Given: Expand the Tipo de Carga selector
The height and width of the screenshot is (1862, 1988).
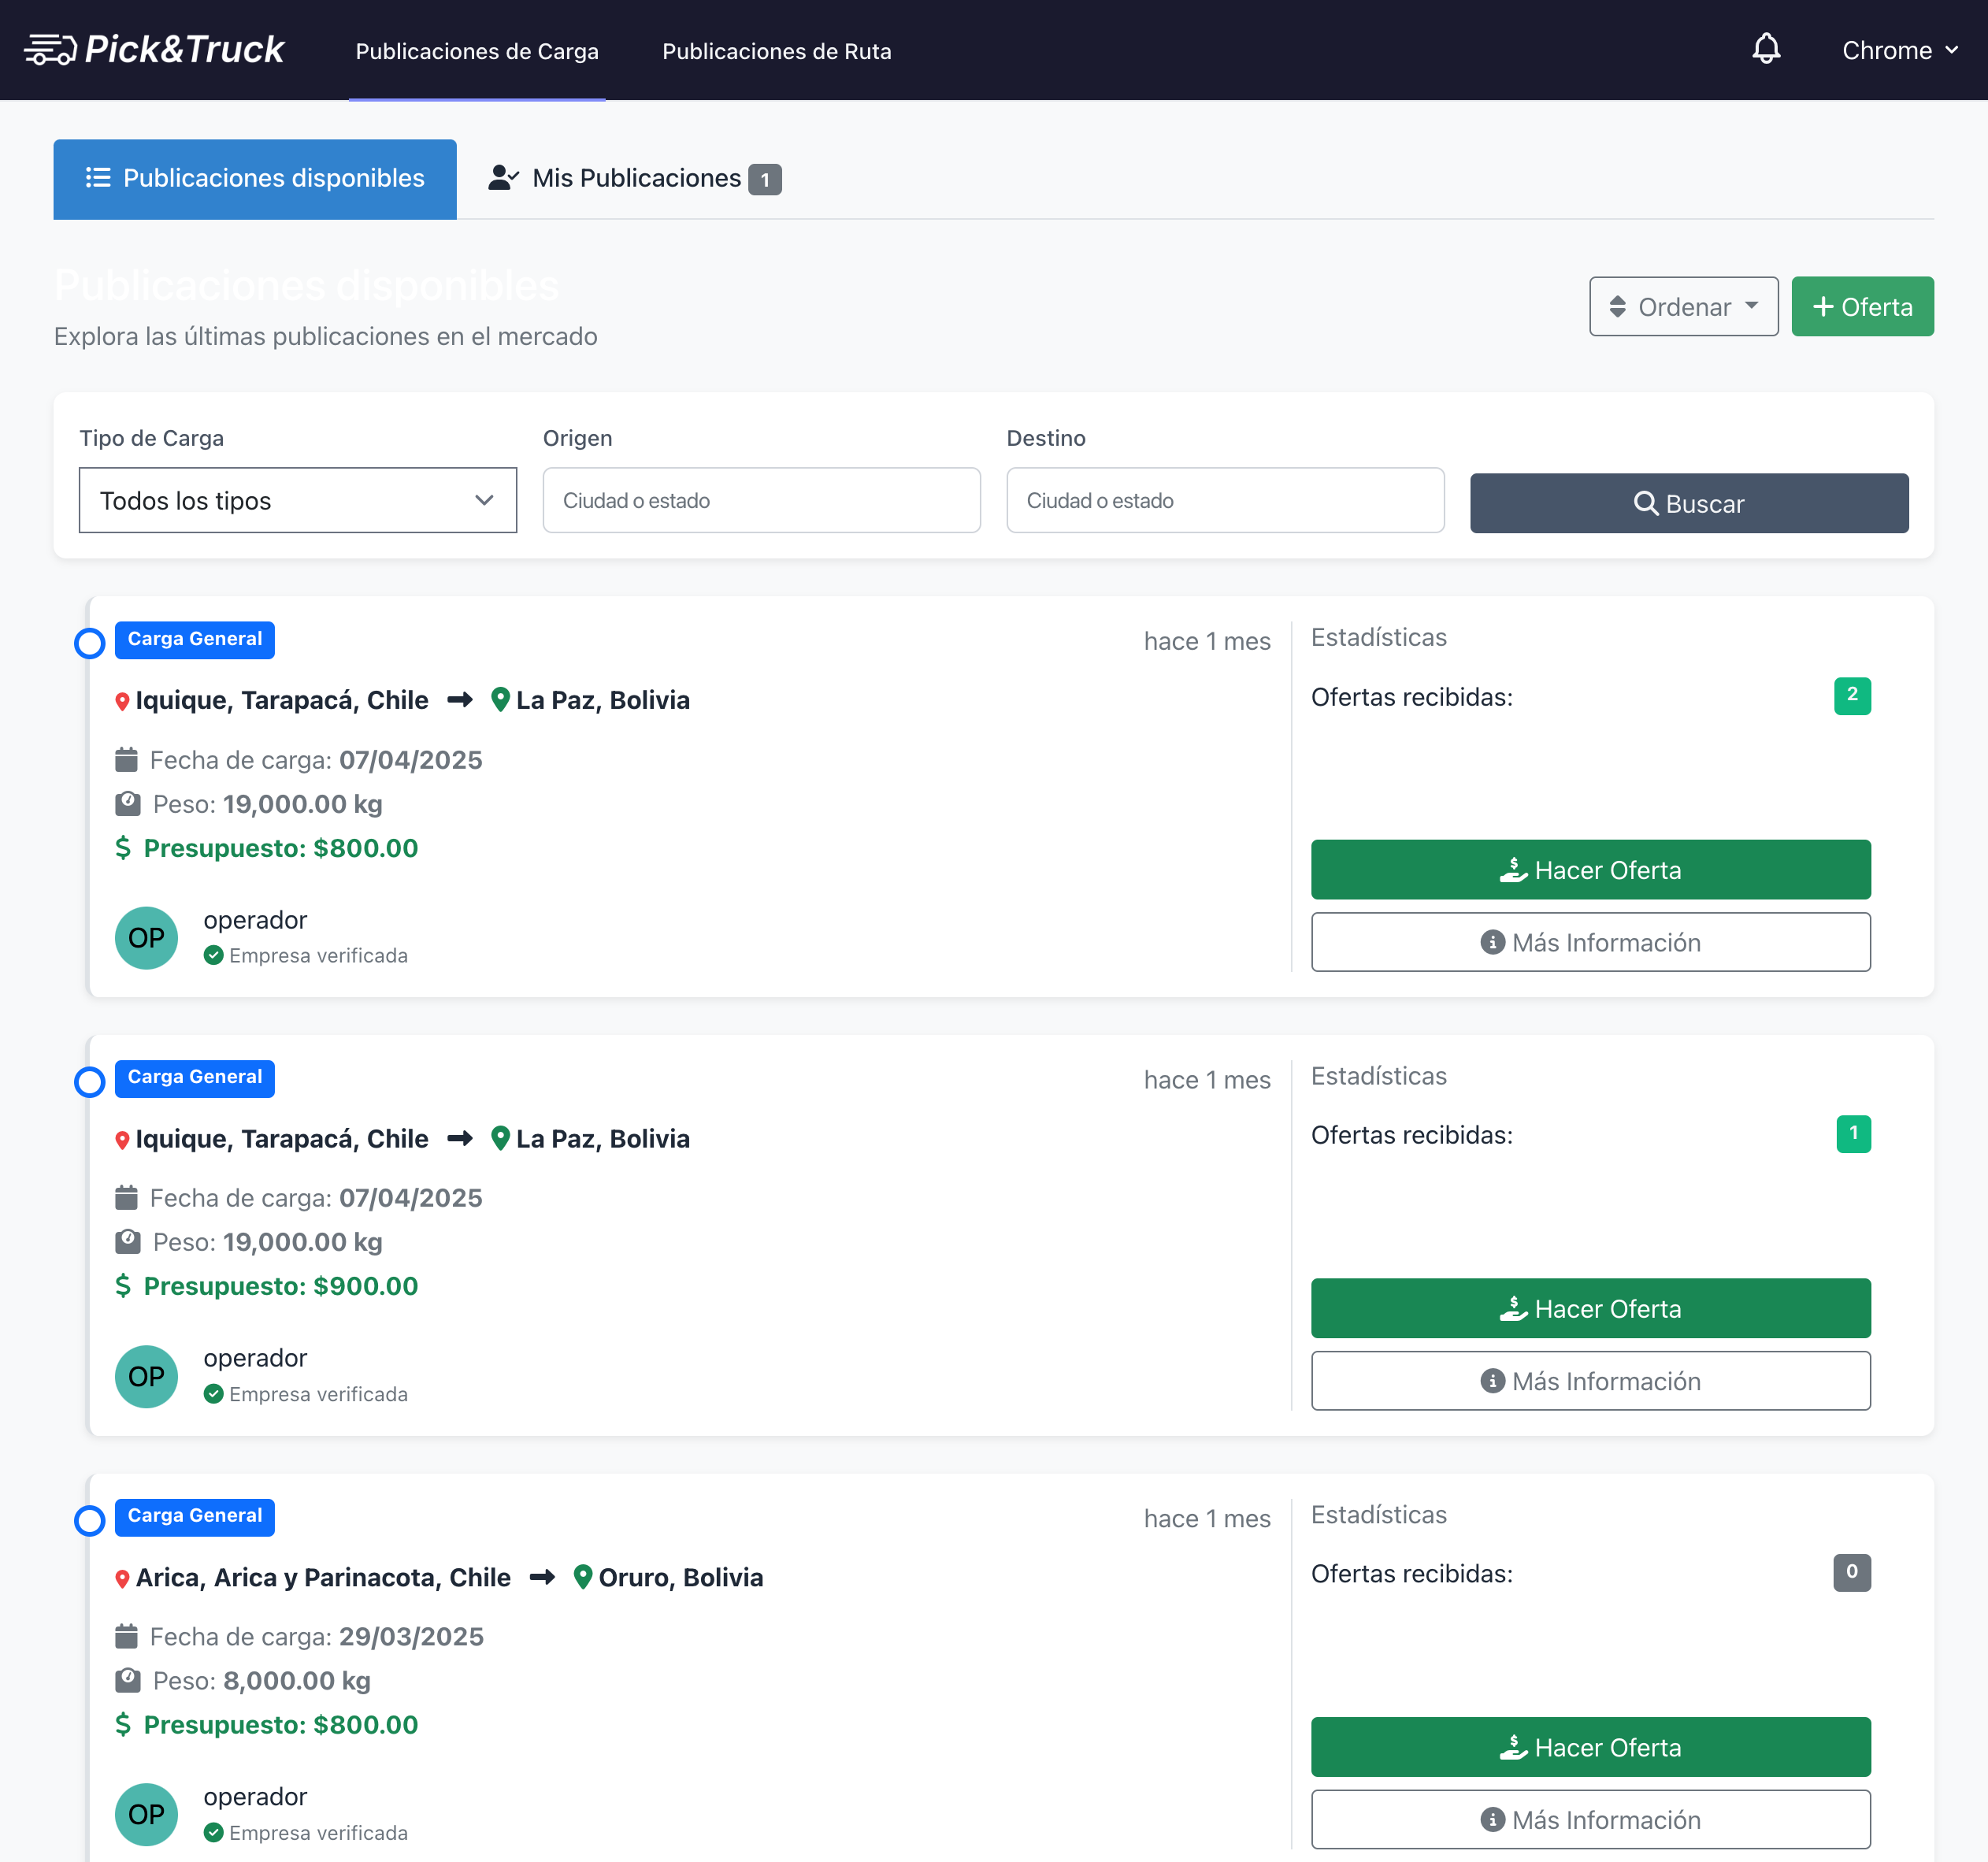Looking at the screenshot, I should pyautogui.click(x=297, y=500).
